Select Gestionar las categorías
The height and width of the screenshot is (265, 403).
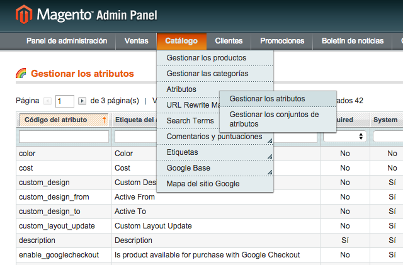(x=215, y=74)
